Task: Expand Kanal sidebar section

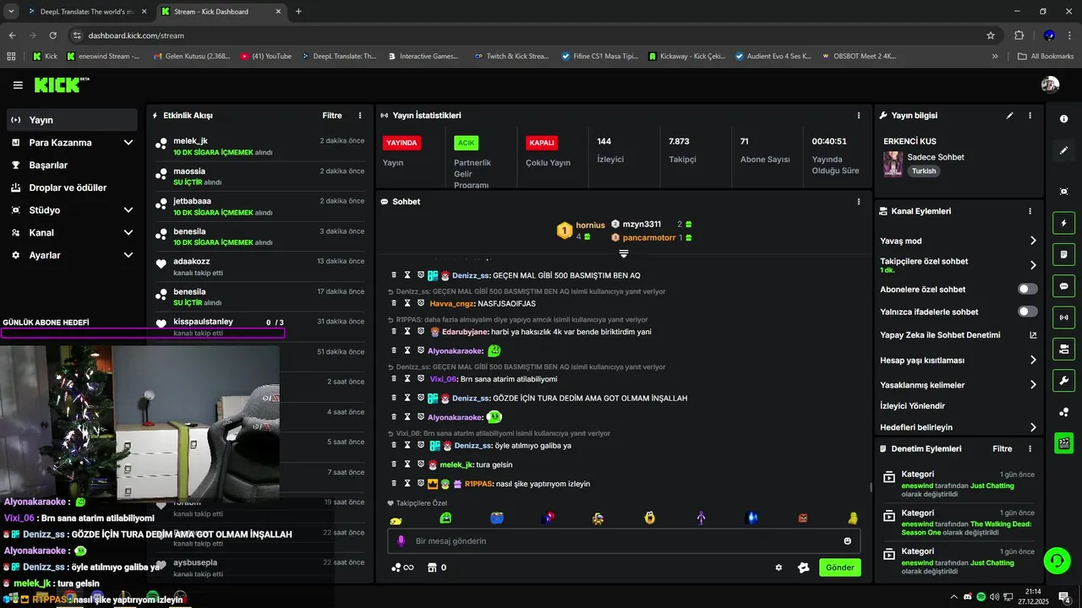Action: 128,232
